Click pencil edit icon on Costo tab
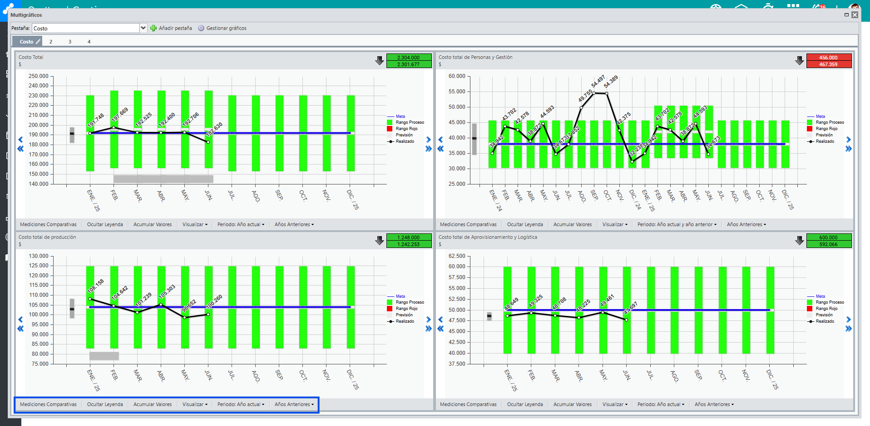This screenshot has width=870, height=426. (x=38, y=42)
